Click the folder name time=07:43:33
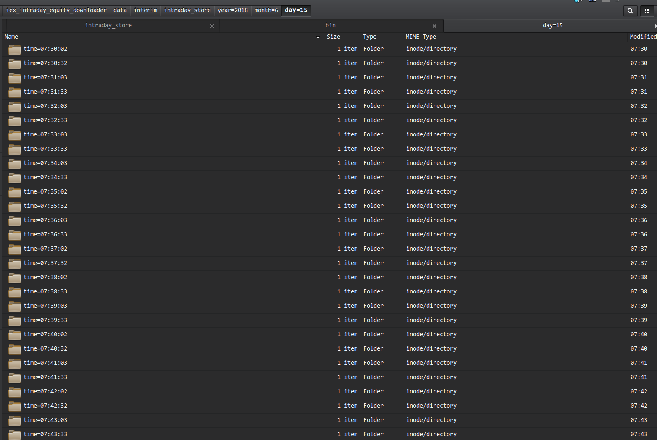 click(x=45, y=434)
